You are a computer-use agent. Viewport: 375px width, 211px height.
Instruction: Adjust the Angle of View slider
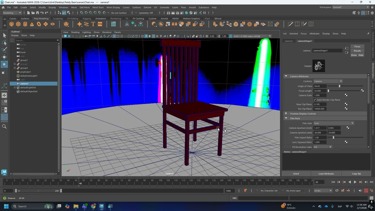click(x=340, y=86)
